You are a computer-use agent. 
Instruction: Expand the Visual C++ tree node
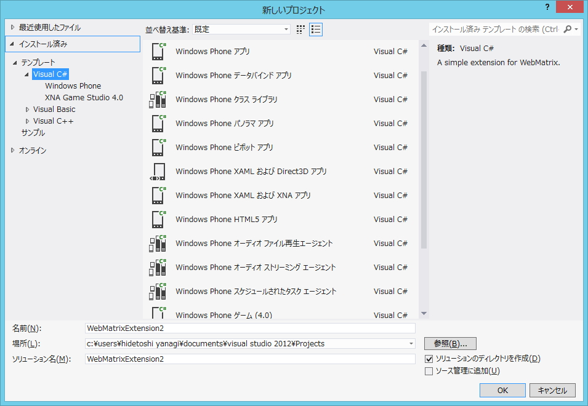click(27, 121)
